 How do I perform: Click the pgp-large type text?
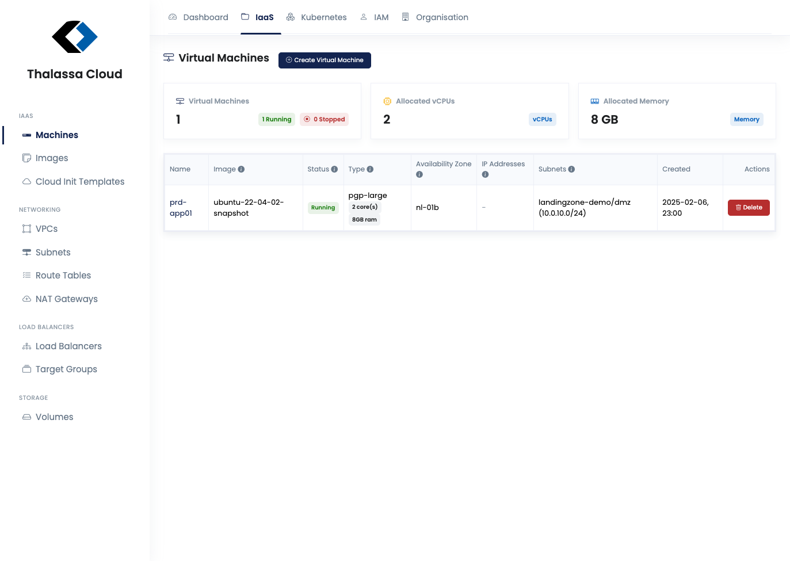click(x=368, y=196)
